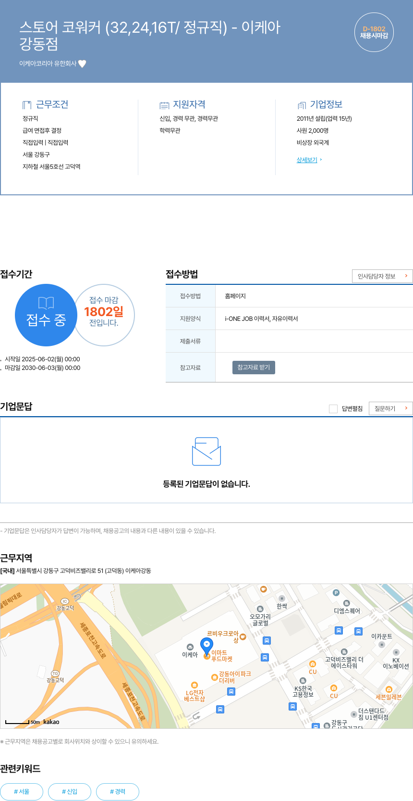Click the # 서울 keyword tag
The image size is (413, 801).
coord(22,792)
